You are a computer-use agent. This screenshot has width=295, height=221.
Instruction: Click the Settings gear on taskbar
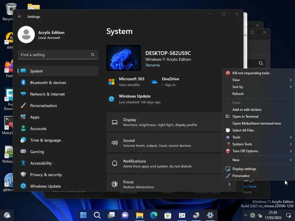click(x=210, y=215)
